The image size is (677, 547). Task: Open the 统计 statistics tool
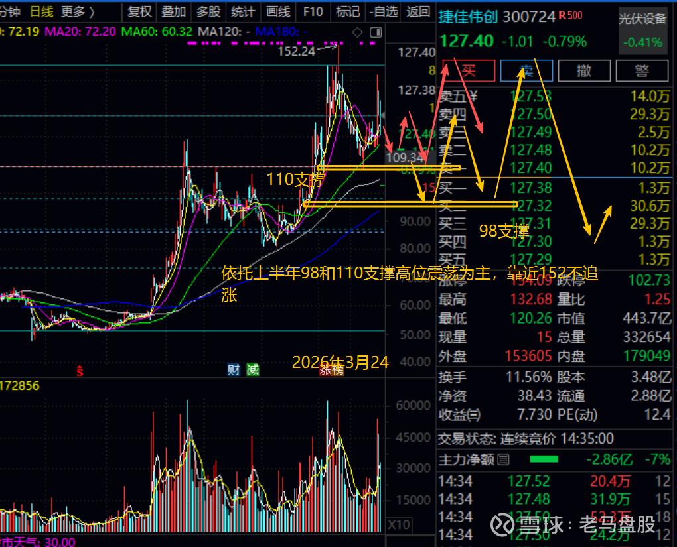(243, 11)
